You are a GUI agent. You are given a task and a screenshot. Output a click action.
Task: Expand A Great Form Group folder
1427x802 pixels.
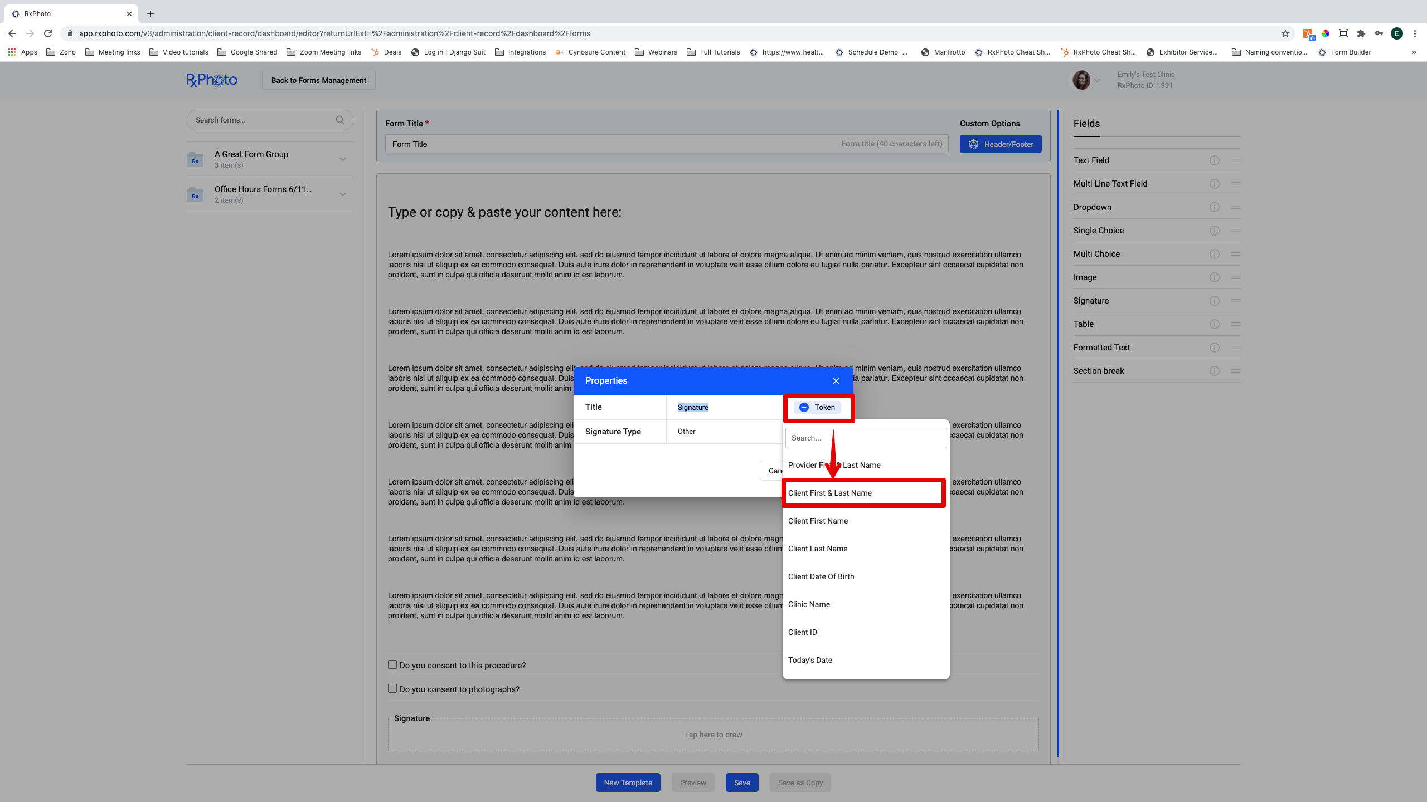click(x=342, y=159)
